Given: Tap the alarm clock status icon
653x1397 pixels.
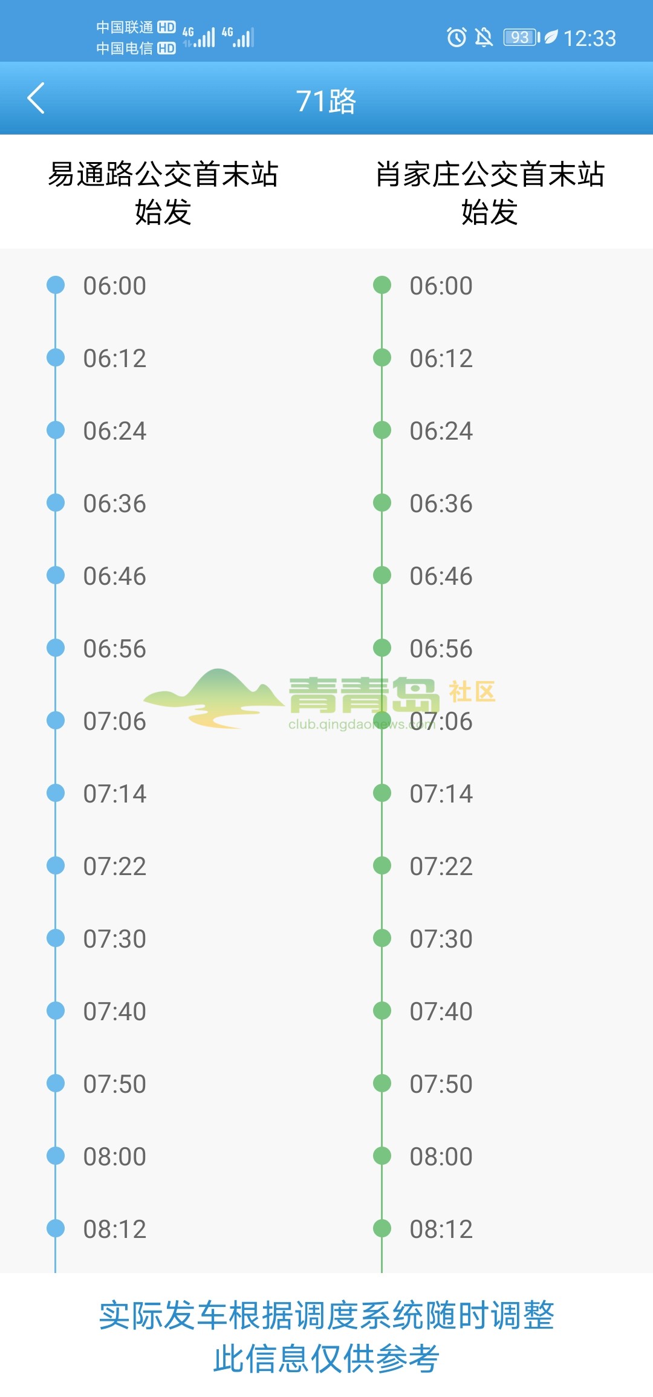Looking at the screenshot, I should (456, 37).
